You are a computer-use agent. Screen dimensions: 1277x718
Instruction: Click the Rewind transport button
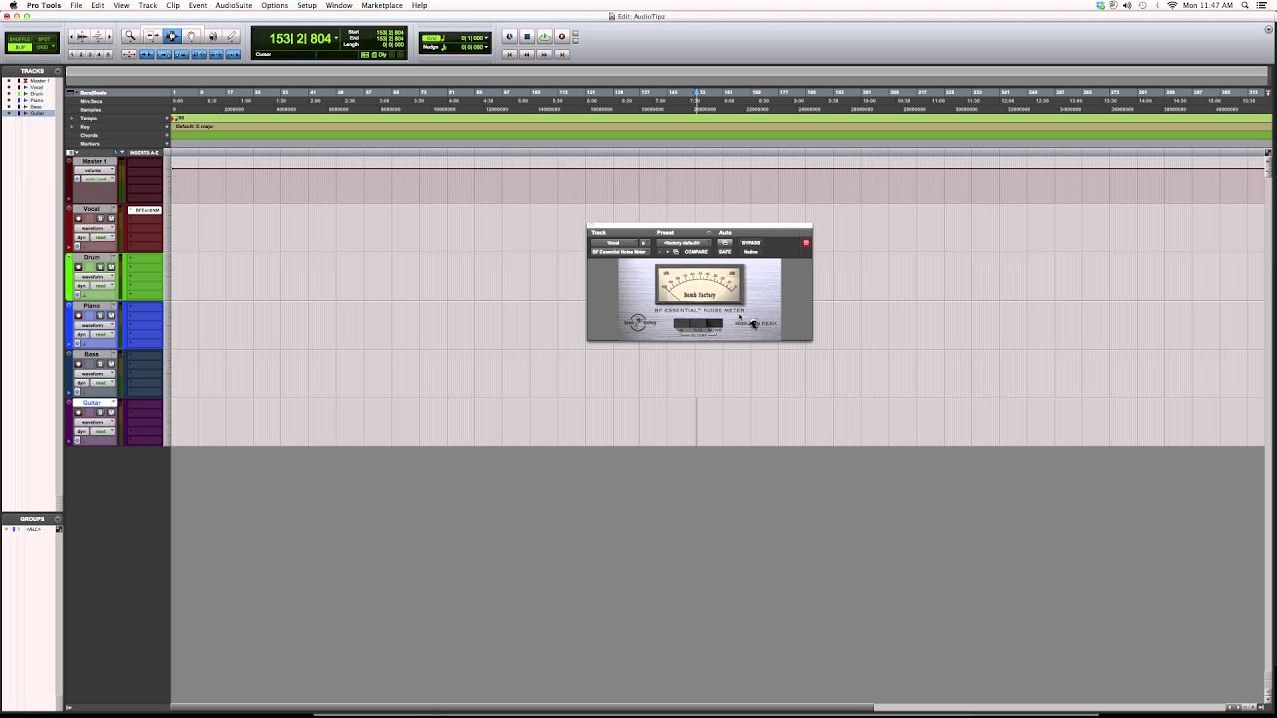527,54
